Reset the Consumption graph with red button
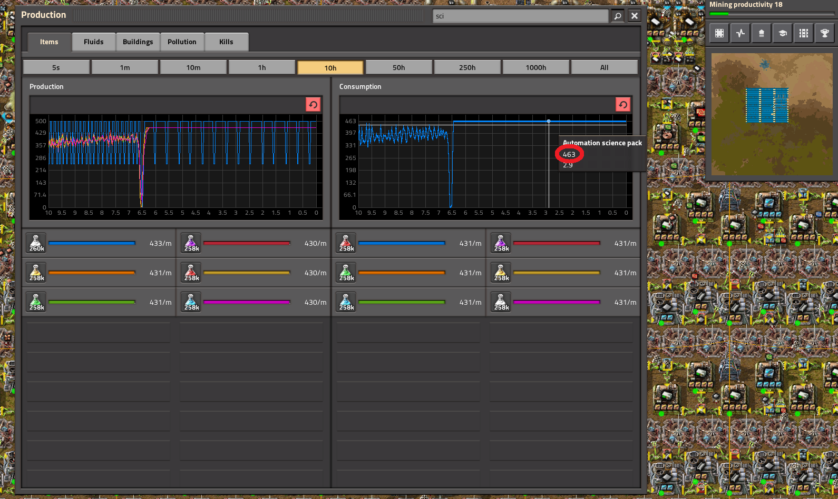Screen dimensions: 838x499 tap(623, 105)
